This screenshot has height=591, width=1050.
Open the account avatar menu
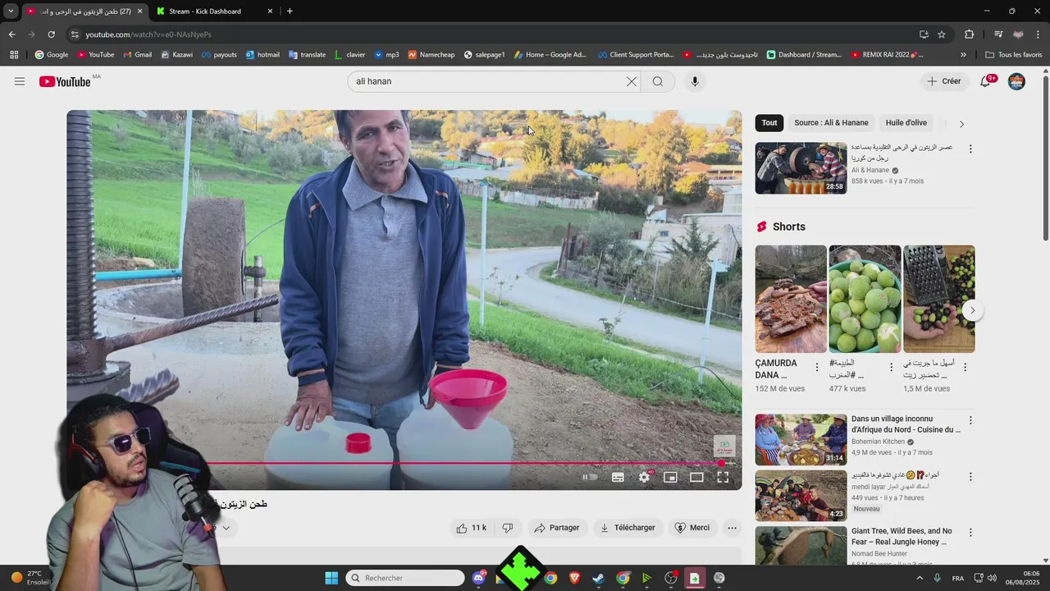[1016, 81]
